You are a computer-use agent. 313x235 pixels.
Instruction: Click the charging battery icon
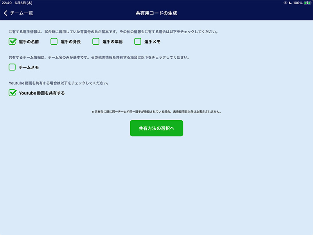pyautogui.click(x=307, y=3)
